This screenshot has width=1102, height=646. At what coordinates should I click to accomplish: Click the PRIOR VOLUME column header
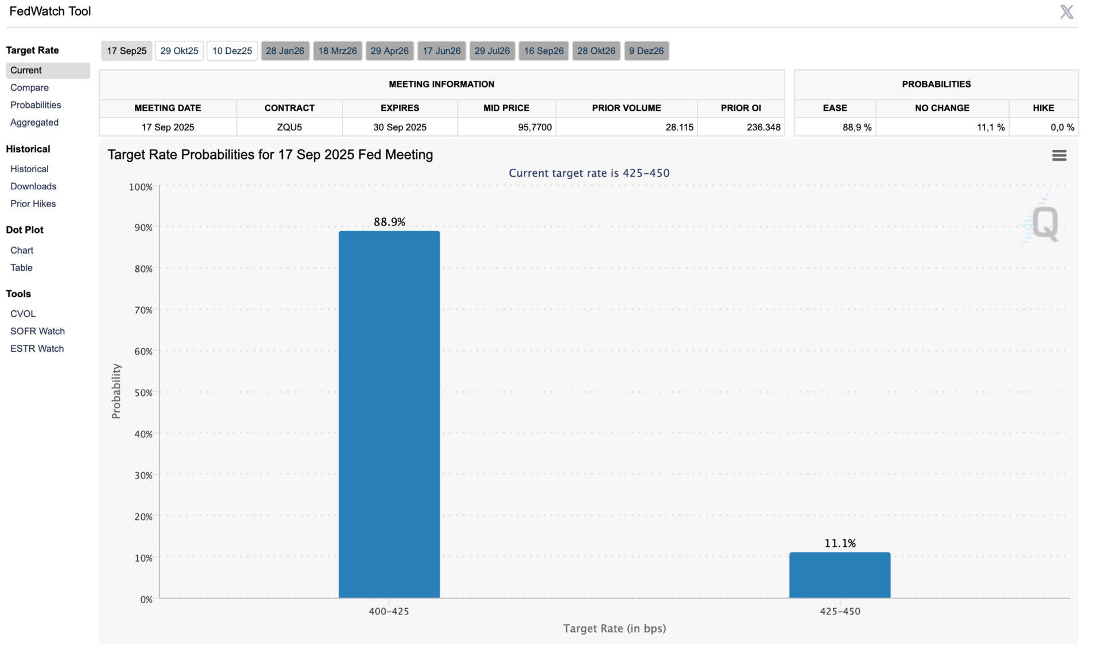[x=626, y=108]
